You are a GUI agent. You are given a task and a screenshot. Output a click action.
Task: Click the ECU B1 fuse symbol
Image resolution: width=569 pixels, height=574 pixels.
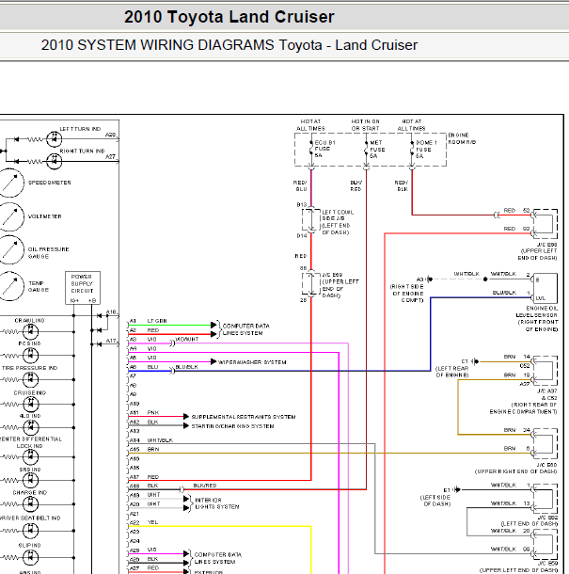(311, 149)
